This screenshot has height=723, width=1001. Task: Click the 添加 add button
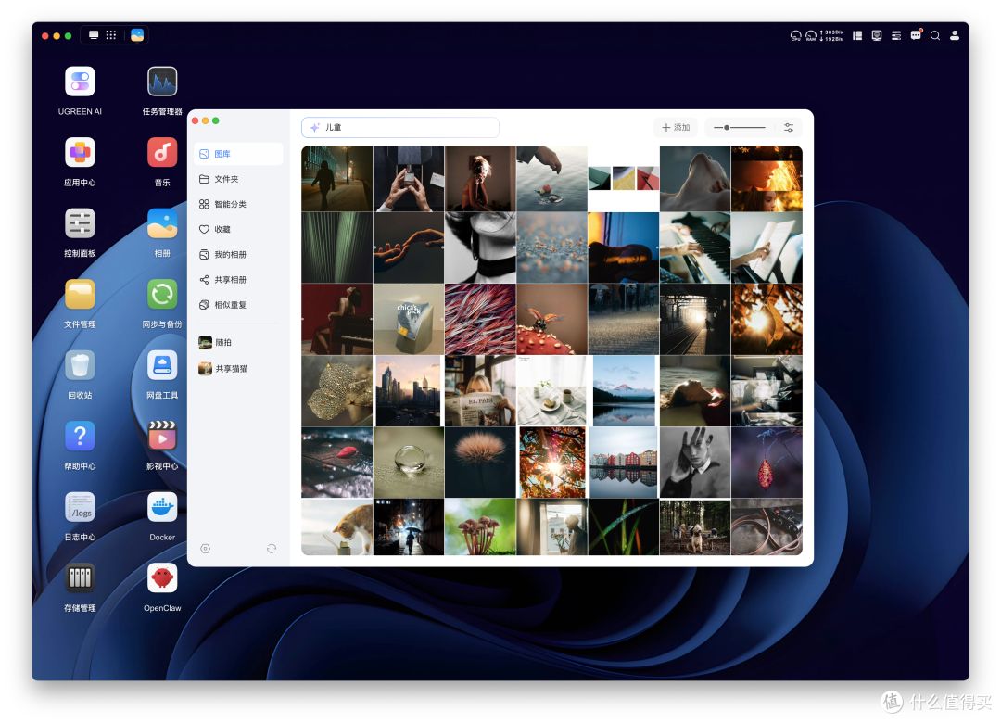pos(676,128)
